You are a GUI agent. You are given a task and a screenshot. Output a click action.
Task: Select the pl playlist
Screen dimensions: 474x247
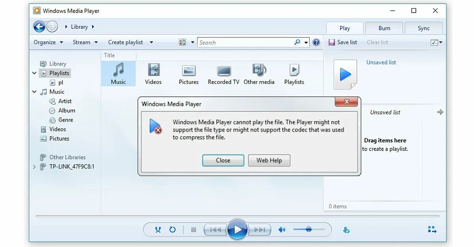[57, 82]
